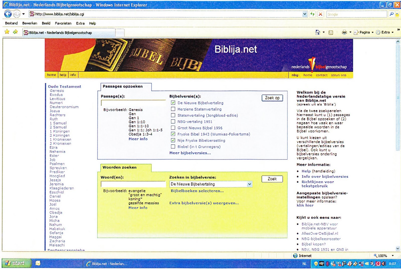The height and width of the screenshot is (269, 401).
Task: Click the Nederlands Bijbelgenootschap logo in the banner
Action: 319,65
